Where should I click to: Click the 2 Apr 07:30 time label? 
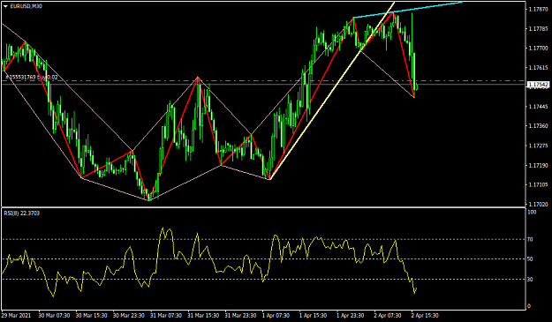[x=389, y=316]
